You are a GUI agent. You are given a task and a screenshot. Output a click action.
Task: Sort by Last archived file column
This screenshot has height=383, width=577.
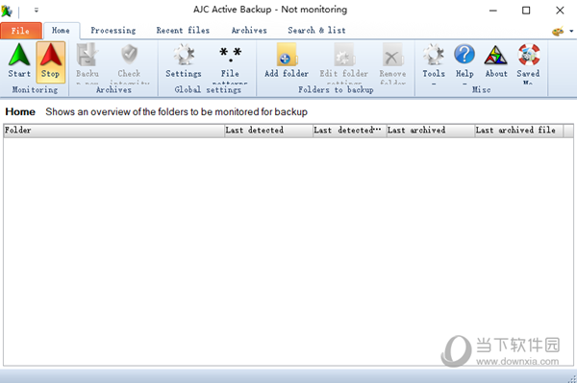(x=519, y=131)
